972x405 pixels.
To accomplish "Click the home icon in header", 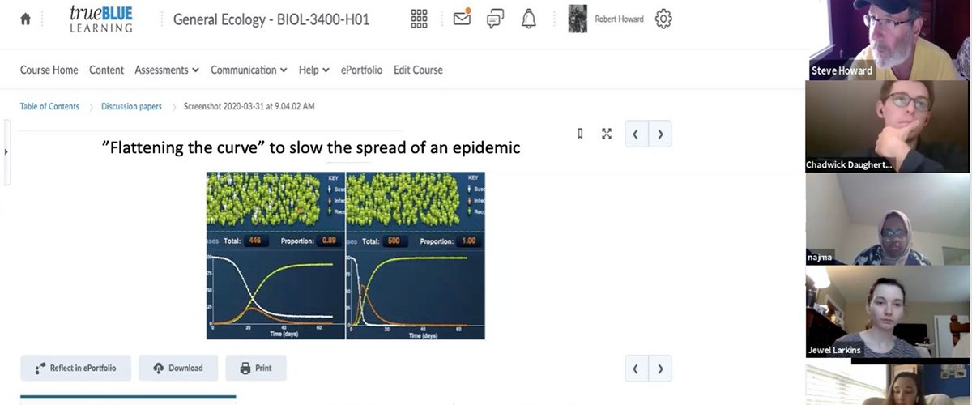I will click(x=25, y=19).
